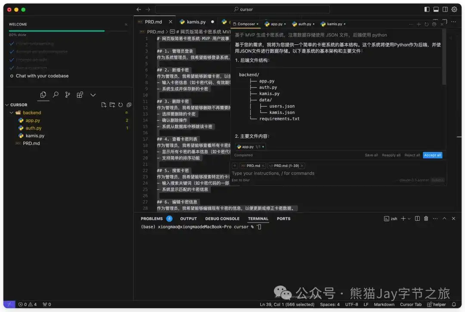The image size is (465, 312).
Task: Switch to the kamis.py editor tab
Action: click(196, 22)
